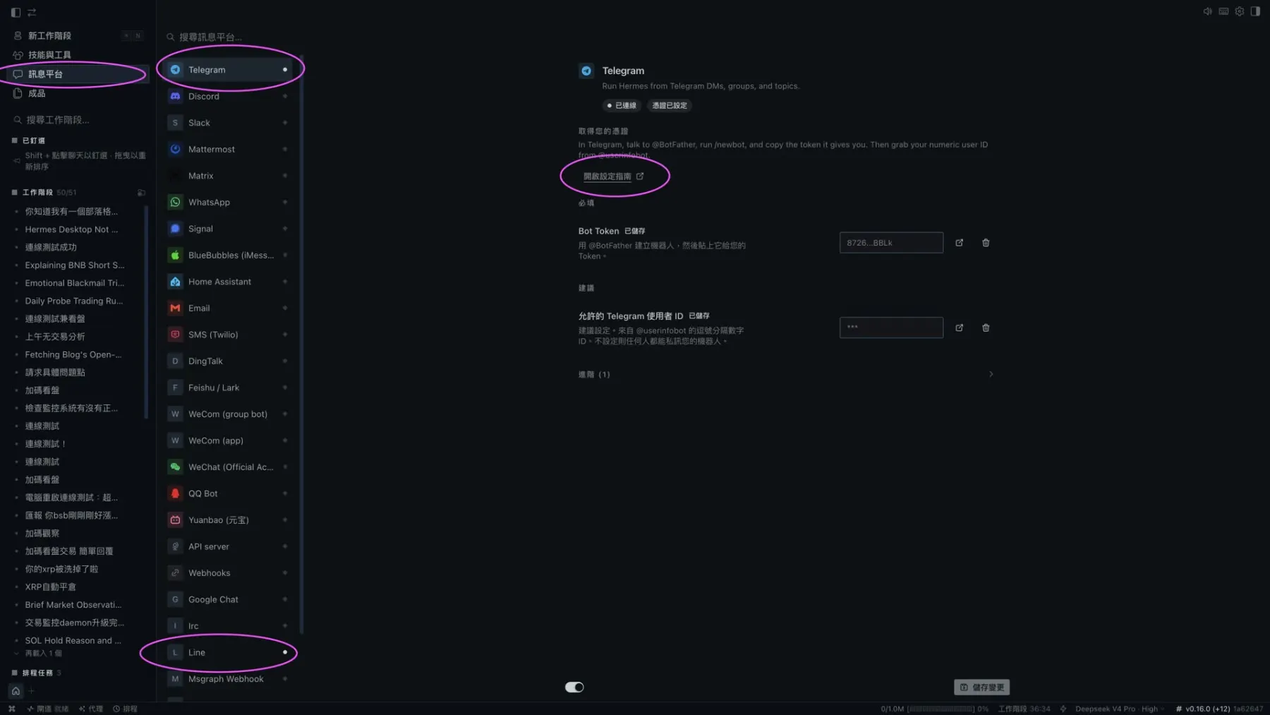This screenshot has height=715, width=1270.
Task: Delete allowed Telegram user ID with trash icon
Action: pyautogui.click(x=986, y=328)
